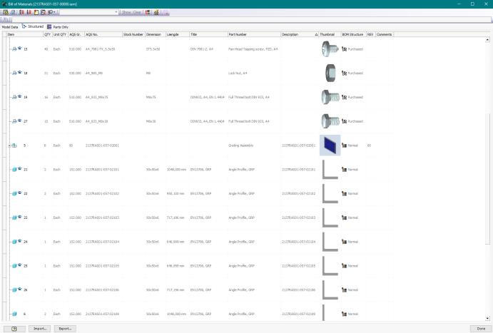Expand the Grating Assembly row item 5
Viewport: 493px width, 333px height.
point(9,145)
